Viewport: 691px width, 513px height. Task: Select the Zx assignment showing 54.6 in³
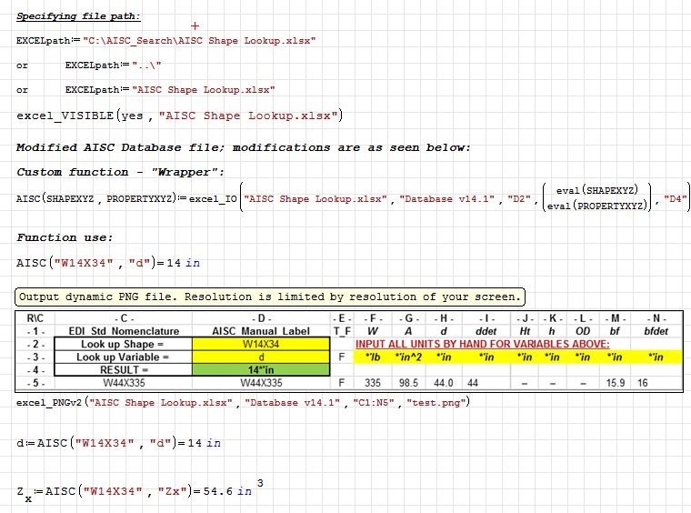pos(136,491)
